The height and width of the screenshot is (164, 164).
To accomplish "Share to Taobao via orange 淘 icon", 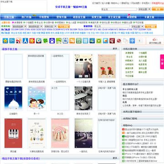I will [x=72, y=41].
